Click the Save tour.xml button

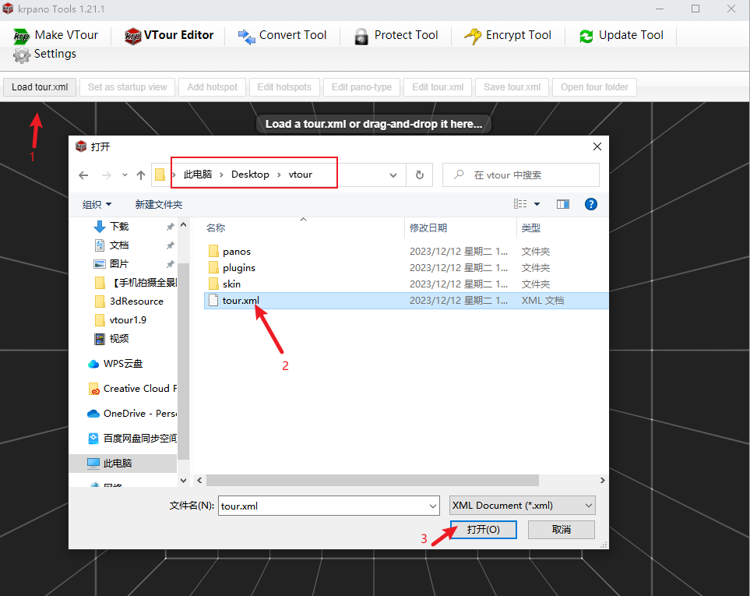(x=512, y=87)
